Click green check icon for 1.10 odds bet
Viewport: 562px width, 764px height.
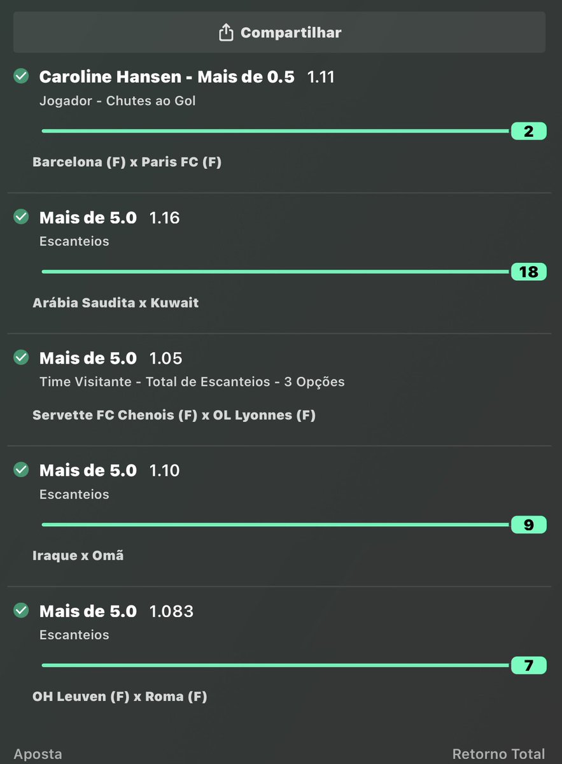click(21, 470)
